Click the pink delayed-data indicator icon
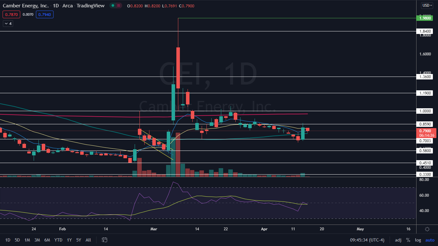 point(119,6)
